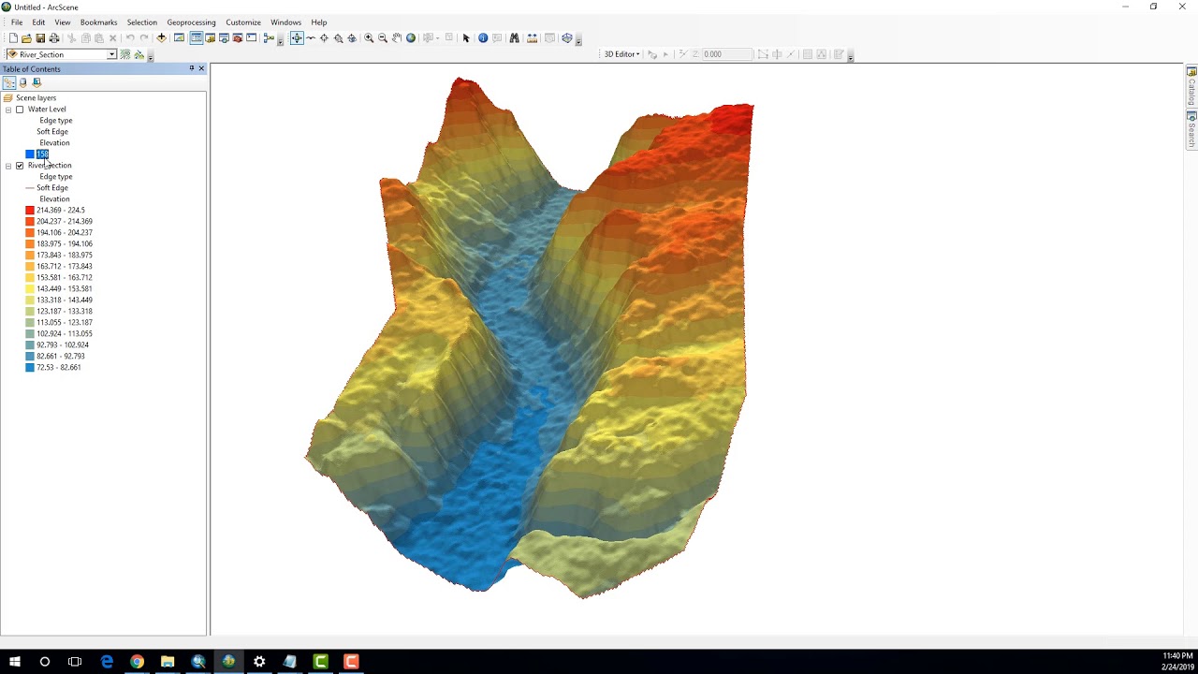The image size is (1198, 674).
Task: Uncheck the River_Section layer checkbox
Action: pos(20,166)
